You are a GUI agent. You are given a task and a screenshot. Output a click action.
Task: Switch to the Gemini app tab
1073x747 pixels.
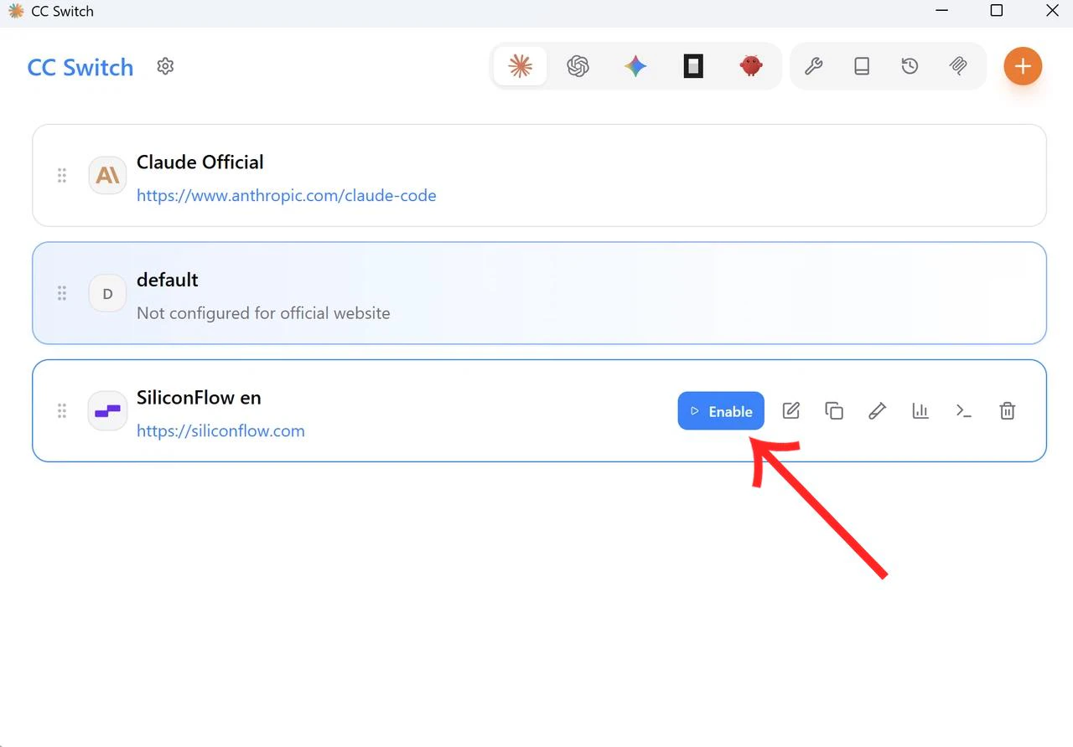click(x=635, y=66)
